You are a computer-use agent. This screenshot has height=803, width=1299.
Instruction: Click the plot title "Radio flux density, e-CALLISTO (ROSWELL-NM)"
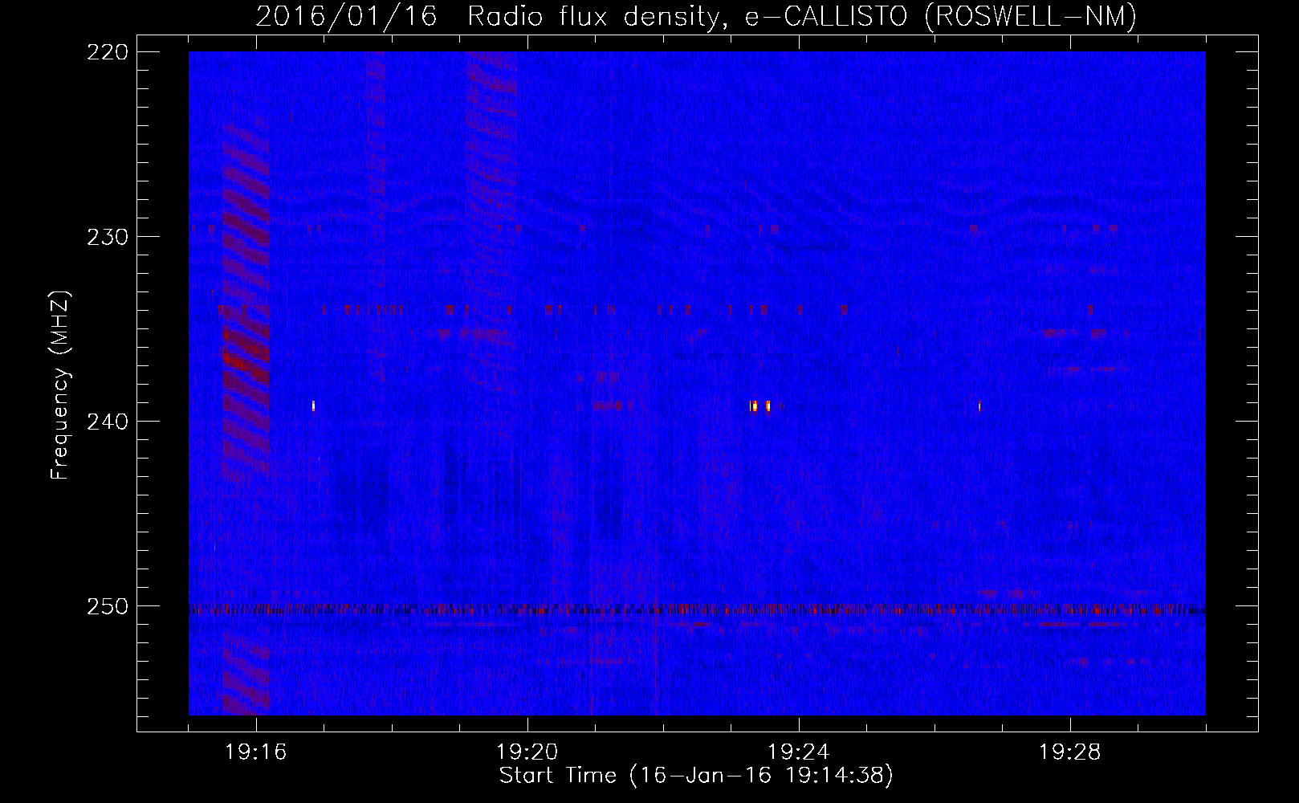point(801,16)
